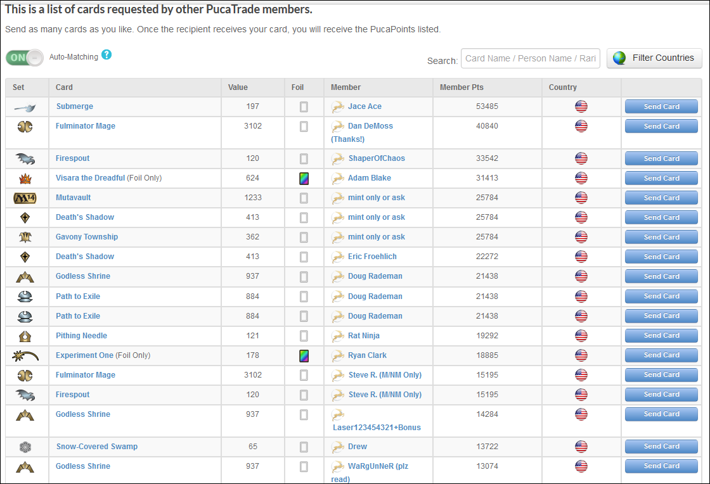Click the set symbol next to Submerge
Viewport: 710px width, 484px height.
pos(25,107)
